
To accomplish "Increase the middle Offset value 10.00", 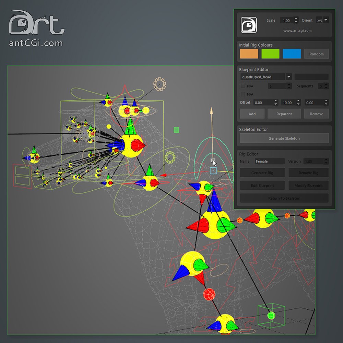I will [298, 101].
